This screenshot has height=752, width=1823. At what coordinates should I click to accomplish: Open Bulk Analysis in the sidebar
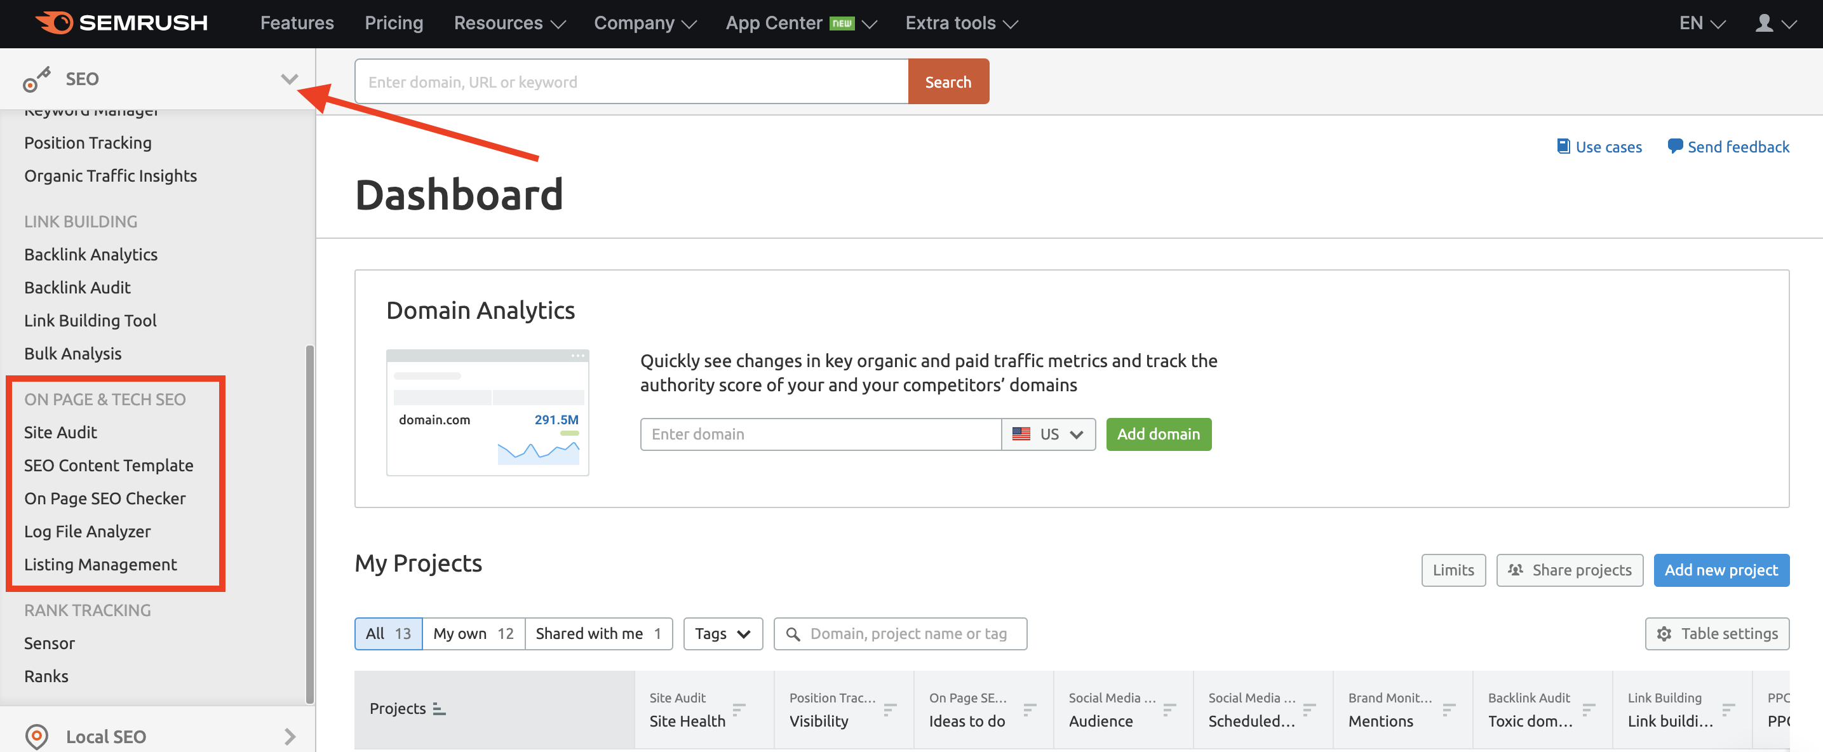pos(72,353)
